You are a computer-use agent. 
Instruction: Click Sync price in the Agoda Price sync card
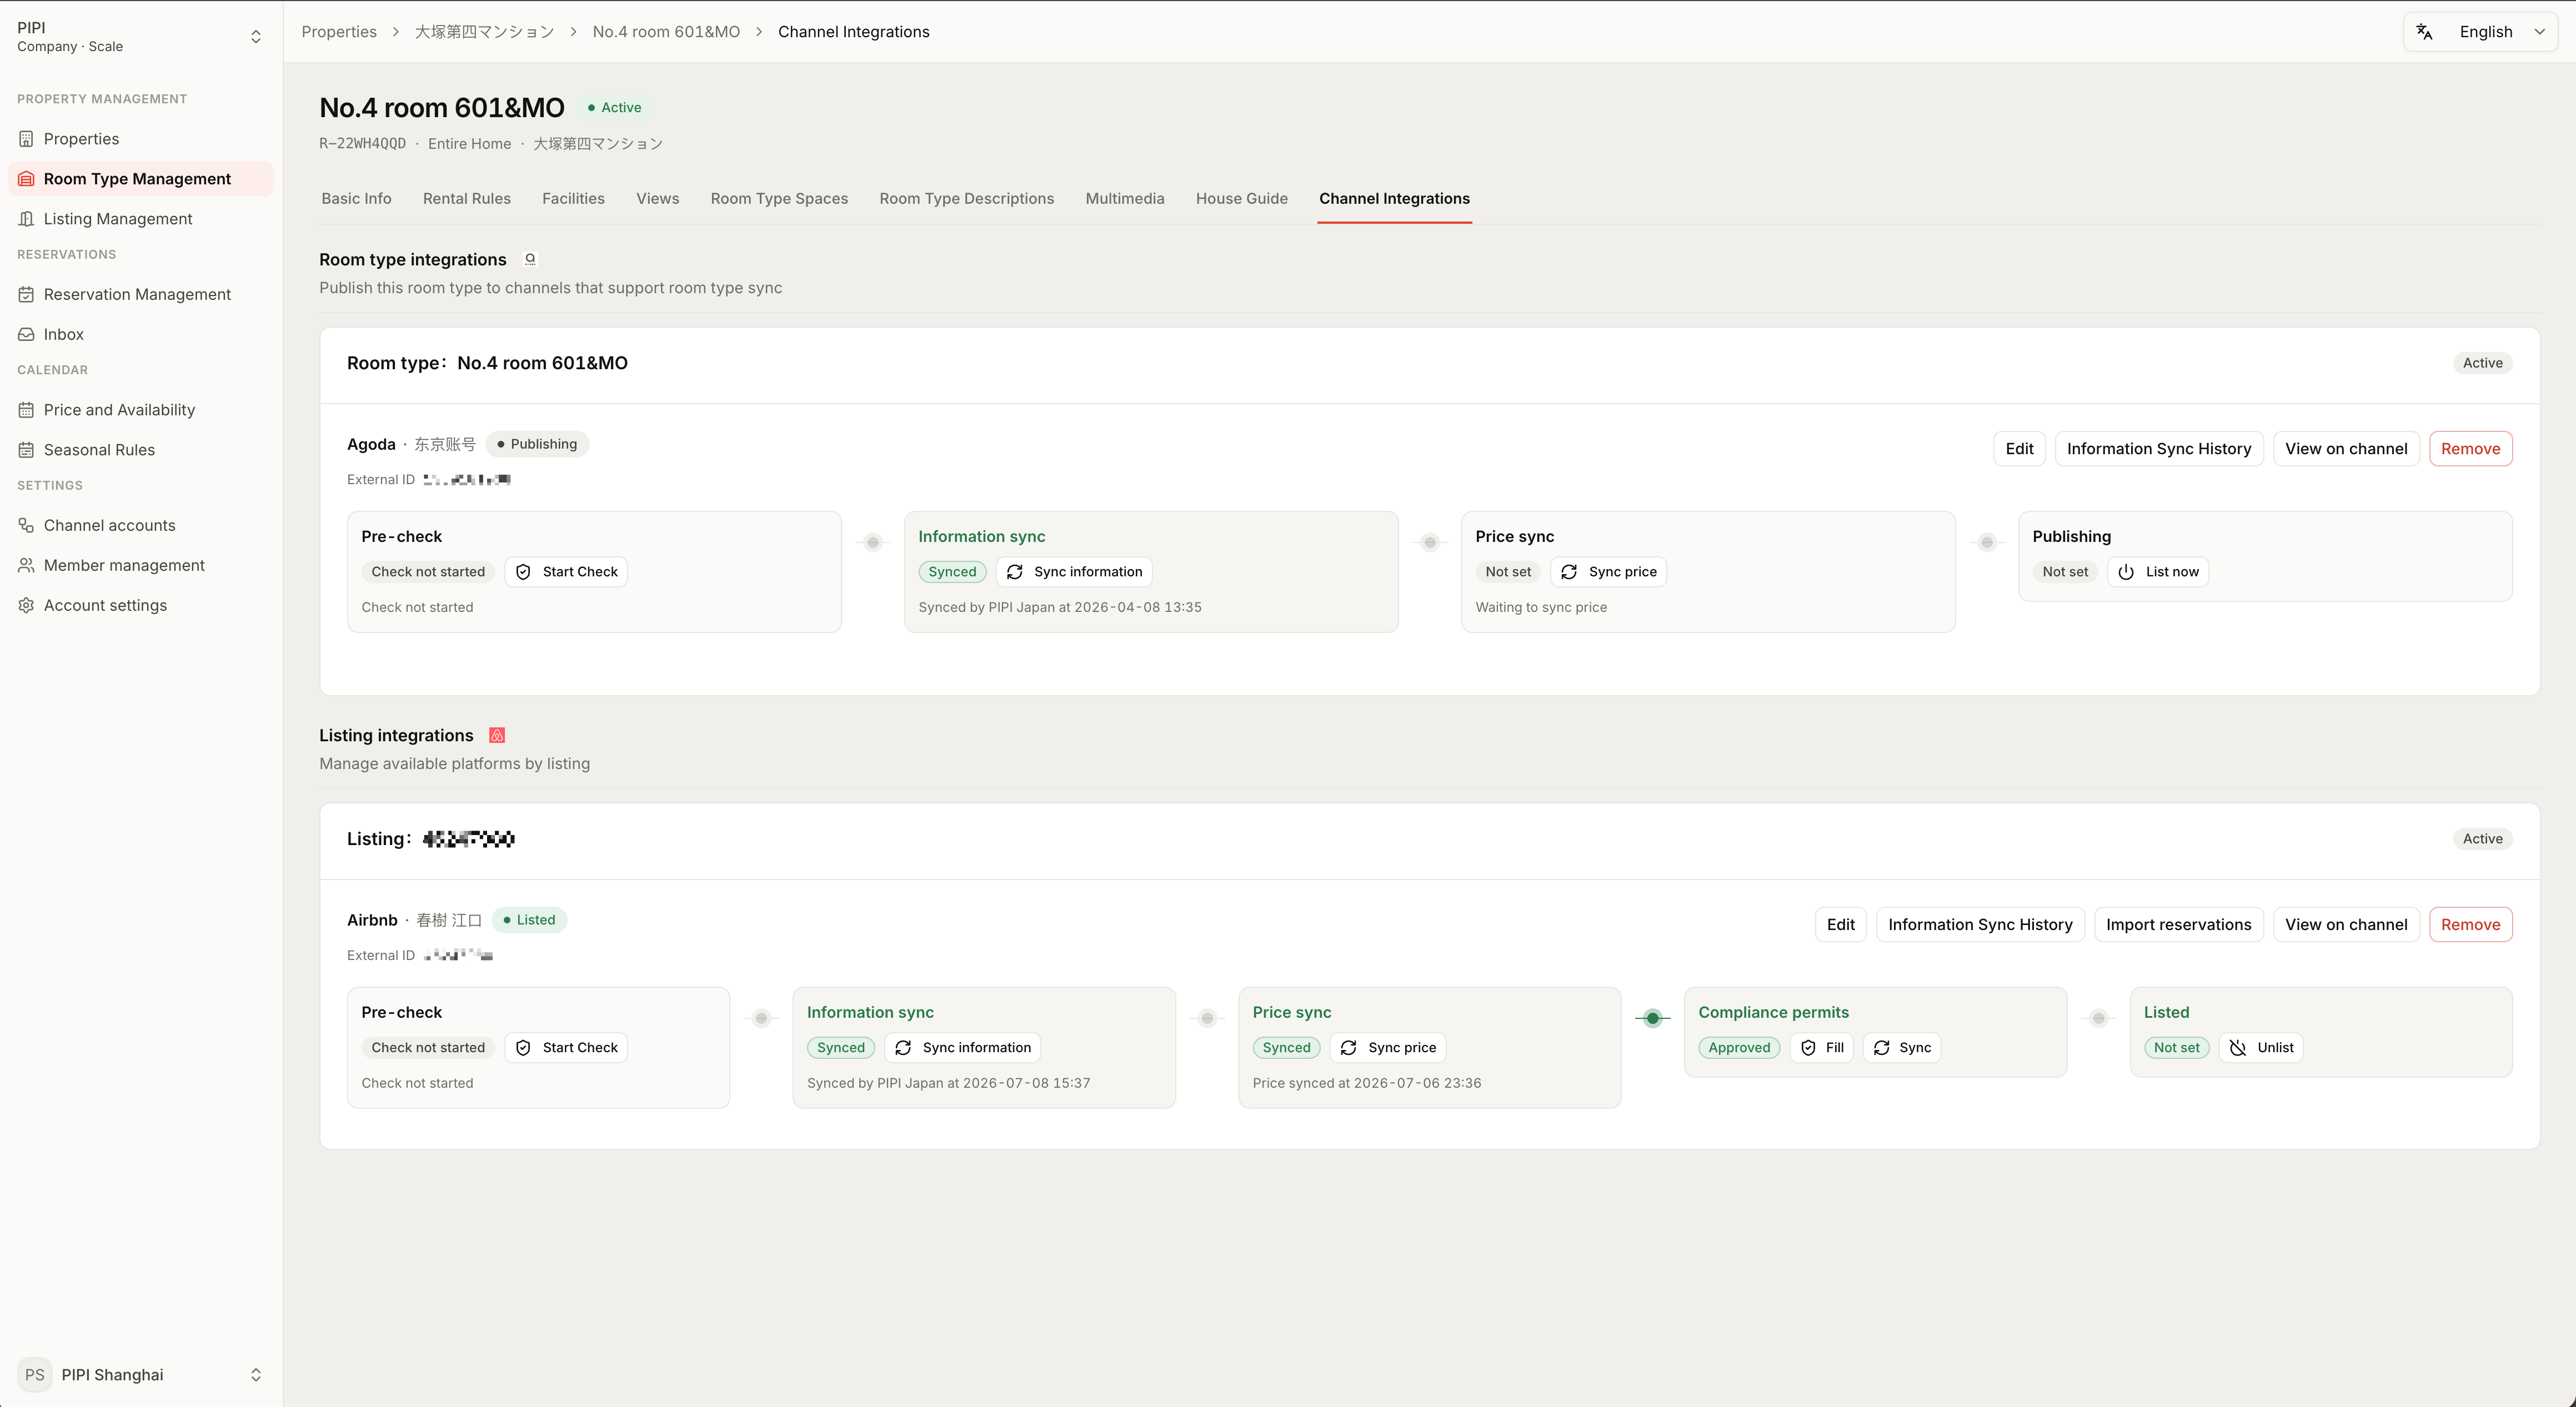(1608, 572)
